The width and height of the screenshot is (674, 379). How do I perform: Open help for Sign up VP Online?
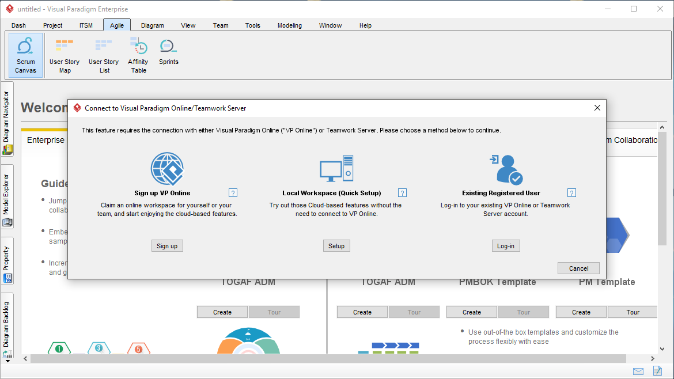point(233,193)
